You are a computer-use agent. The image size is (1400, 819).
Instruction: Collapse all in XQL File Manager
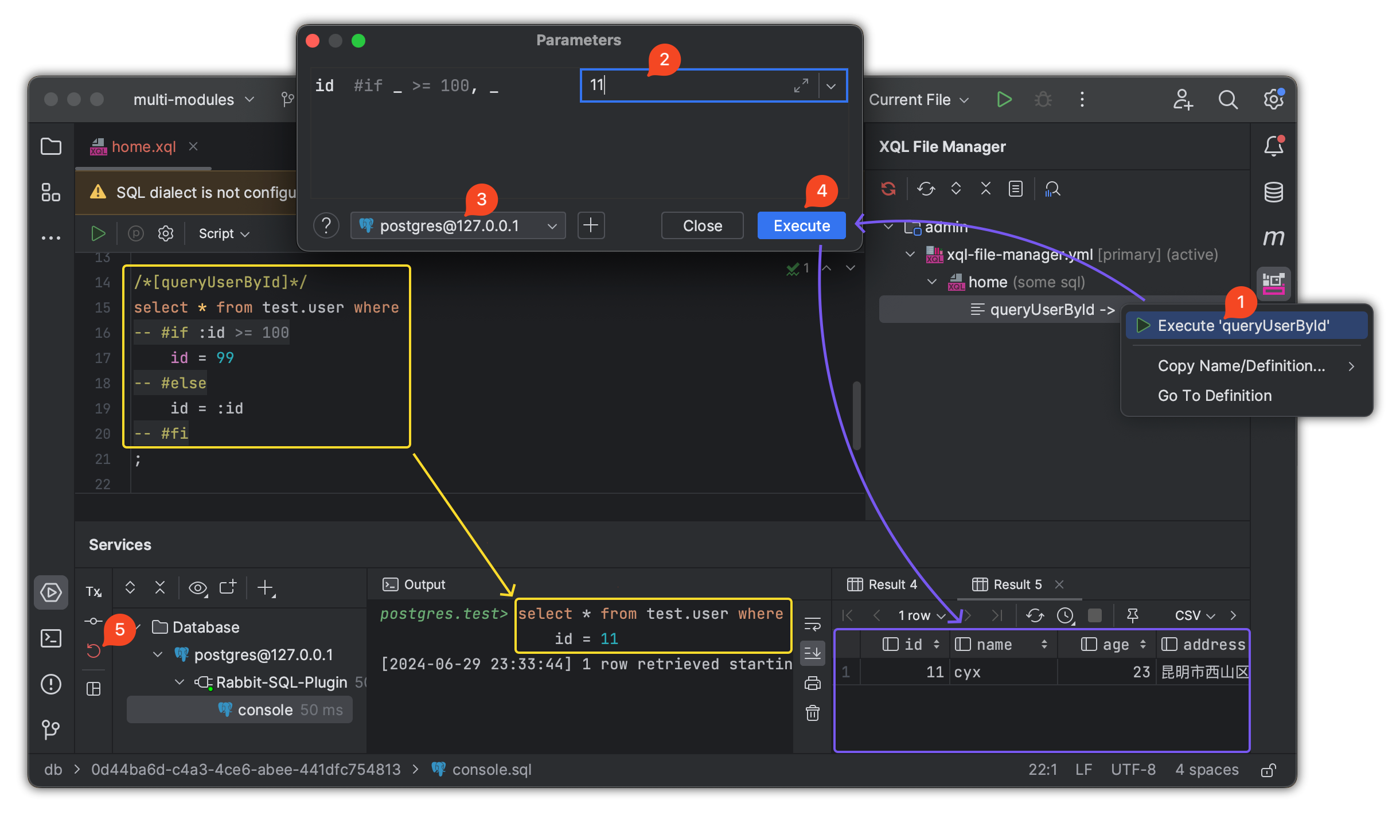pyautogui.click(x=986, y=189)
